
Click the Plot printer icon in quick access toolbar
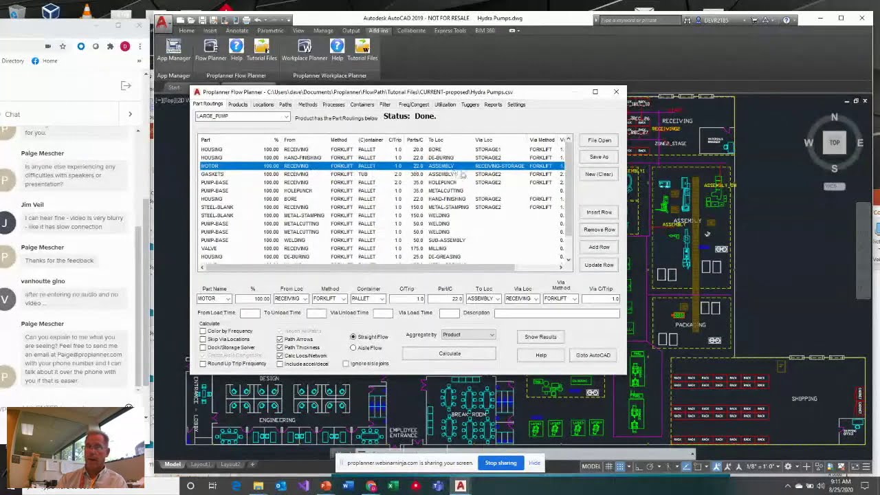247,19
